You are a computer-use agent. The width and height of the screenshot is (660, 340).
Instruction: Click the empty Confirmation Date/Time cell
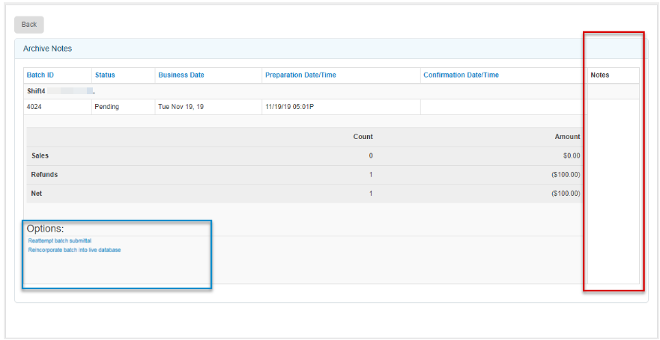coord(502,107)
